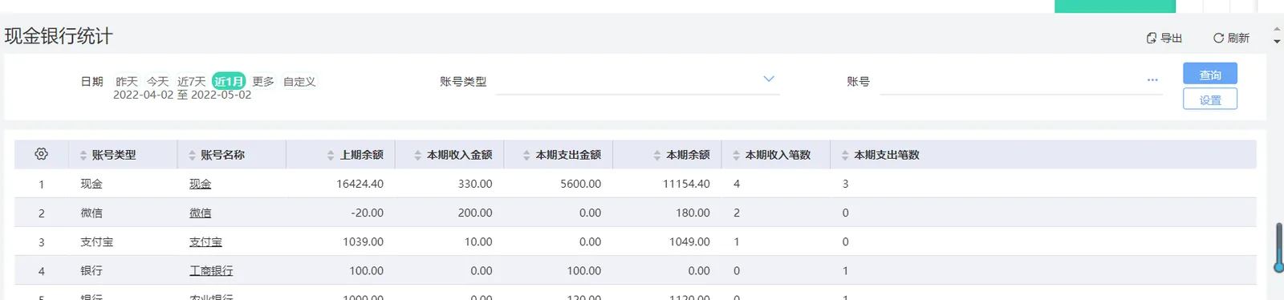Viewport: 1284px width, 300px height.
Task: Expand the 账号类型 dropdown arrow
Action: (769, 79)
